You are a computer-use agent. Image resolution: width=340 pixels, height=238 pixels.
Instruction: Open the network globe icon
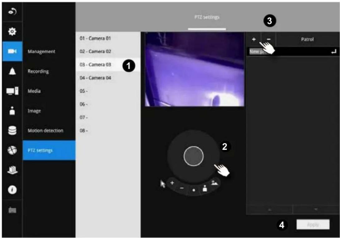(x=12, y=150)
